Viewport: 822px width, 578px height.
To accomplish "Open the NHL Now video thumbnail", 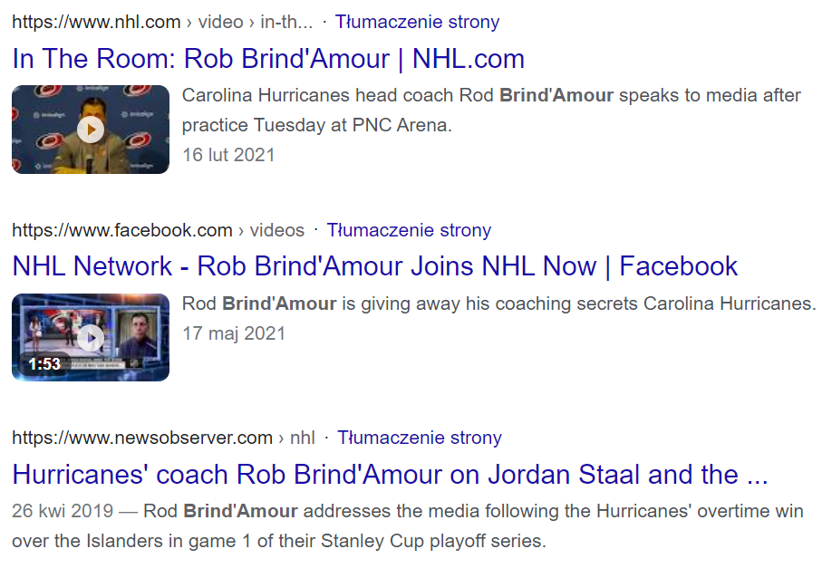I will point(91,337).
